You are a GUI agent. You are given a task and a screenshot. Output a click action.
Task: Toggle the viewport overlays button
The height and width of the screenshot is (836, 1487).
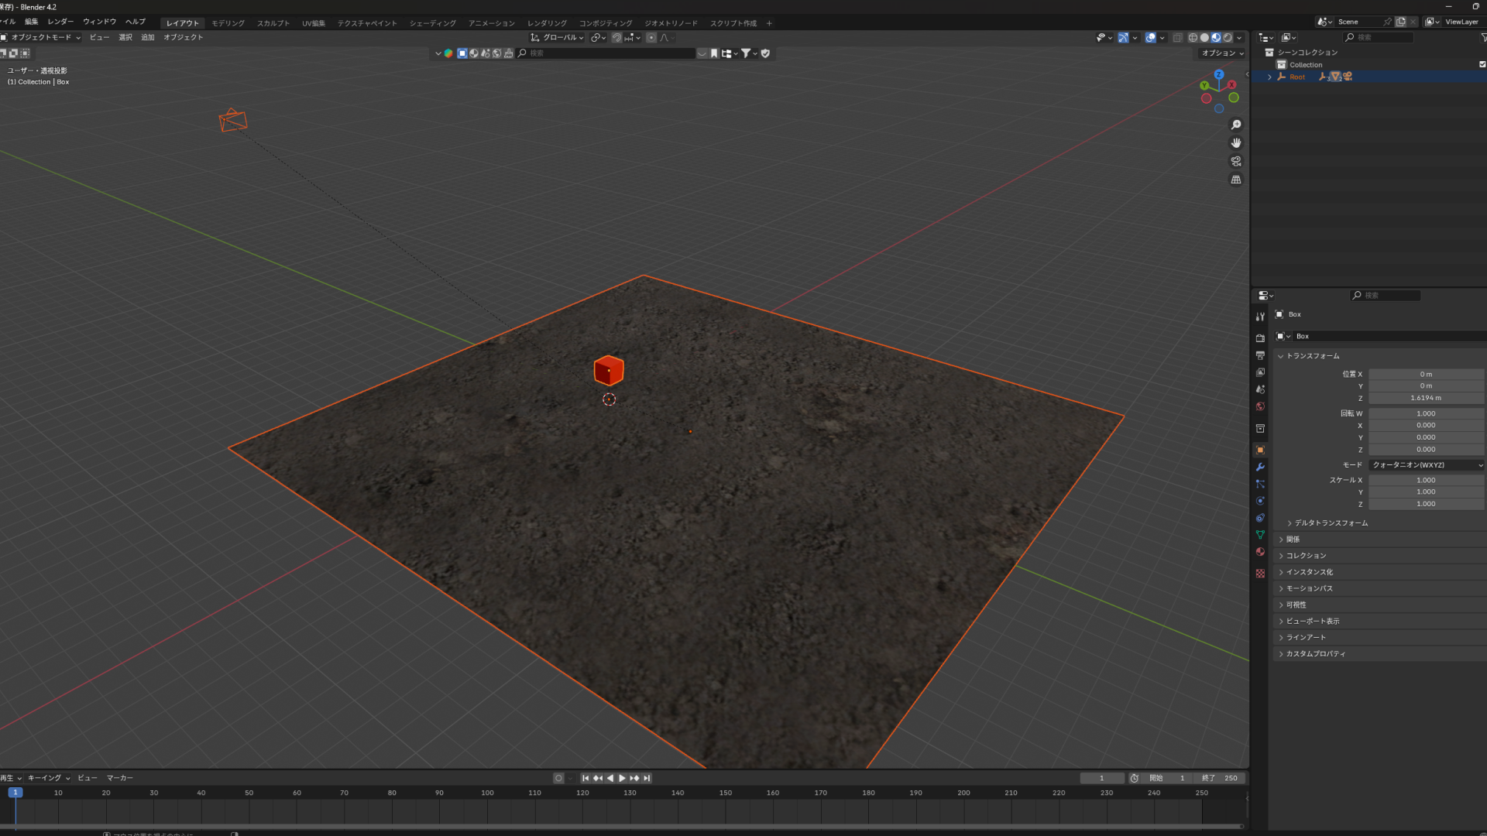1150,37
